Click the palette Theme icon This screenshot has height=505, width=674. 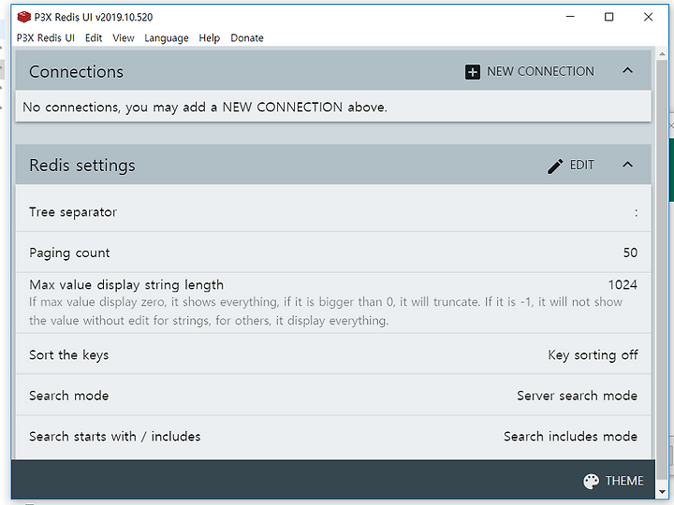(x=591, y=481)
